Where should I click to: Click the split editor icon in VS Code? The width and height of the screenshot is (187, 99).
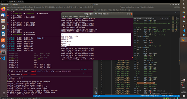point(175,13)
